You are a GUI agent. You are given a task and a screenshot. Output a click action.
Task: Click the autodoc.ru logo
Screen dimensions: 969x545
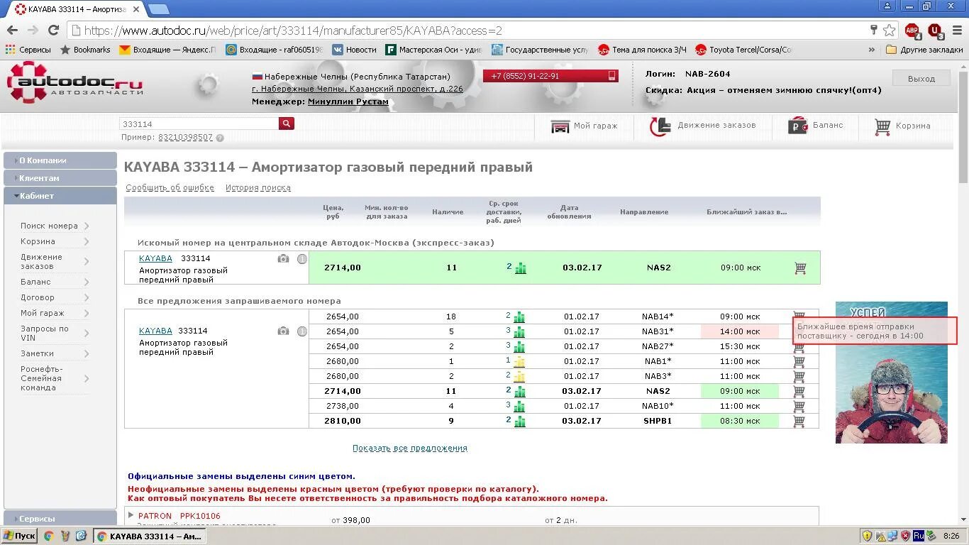(75, 83)
